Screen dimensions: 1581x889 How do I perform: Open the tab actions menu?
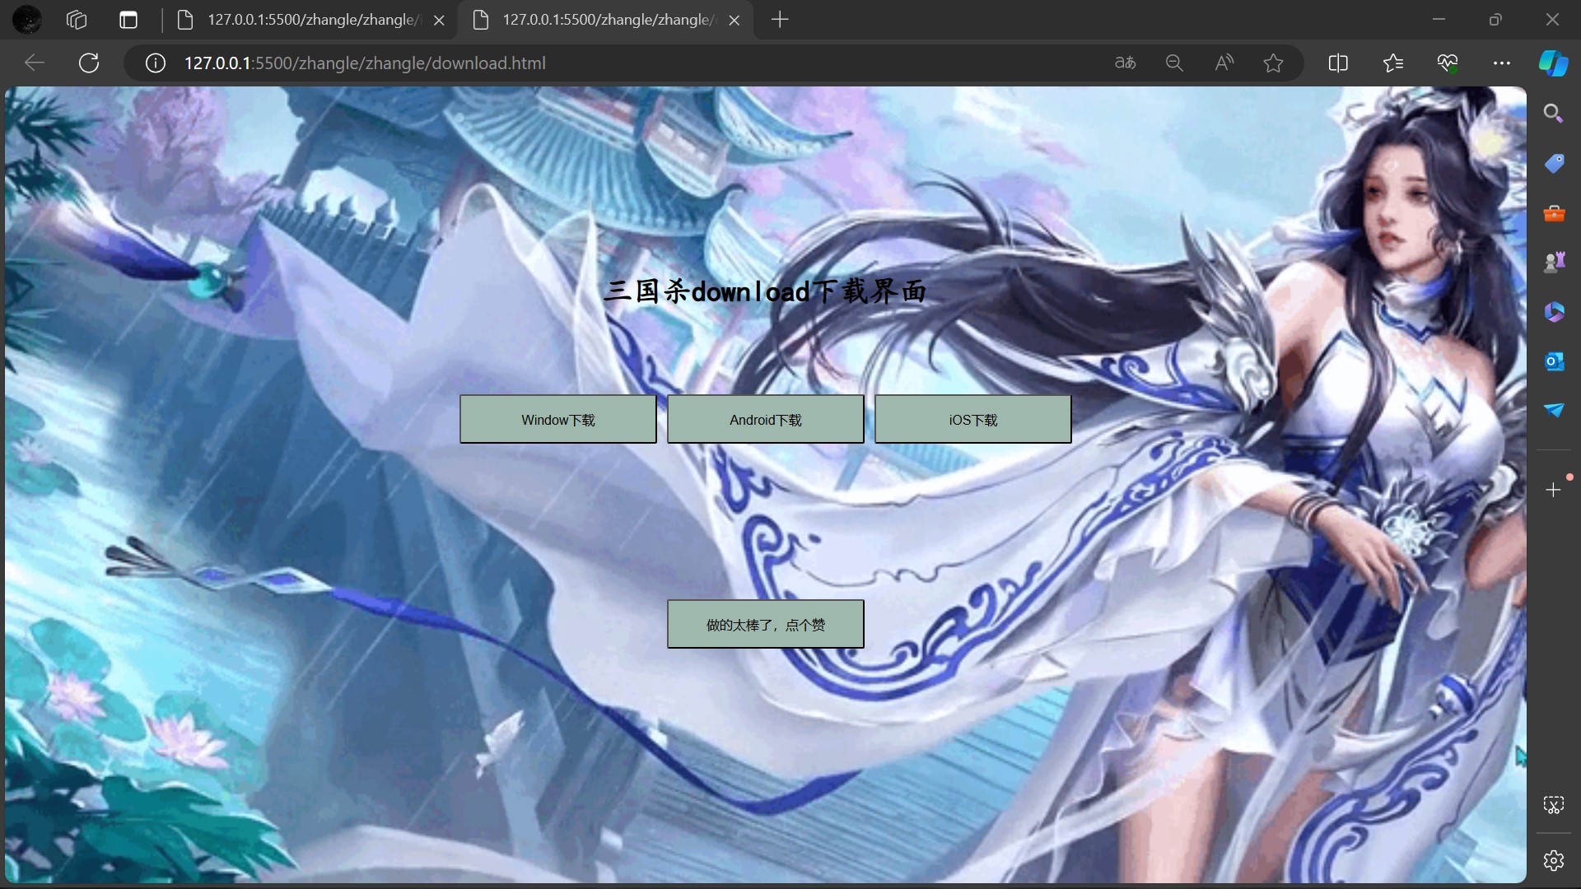pos(128,20)
